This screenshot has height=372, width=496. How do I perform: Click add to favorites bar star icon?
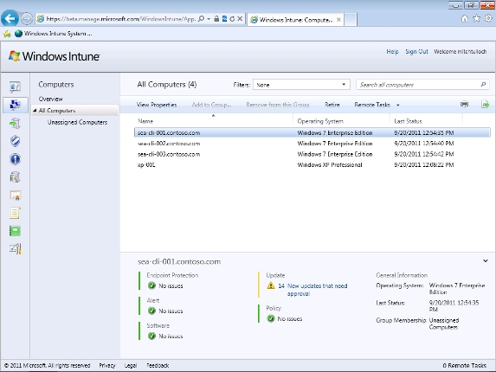(x=7, y=34)
